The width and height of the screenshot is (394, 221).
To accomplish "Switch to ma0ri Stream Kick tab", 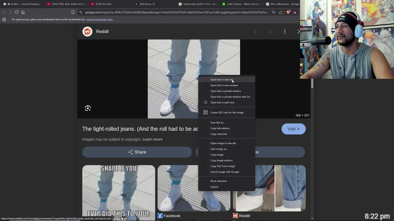I will pos(242,4).
